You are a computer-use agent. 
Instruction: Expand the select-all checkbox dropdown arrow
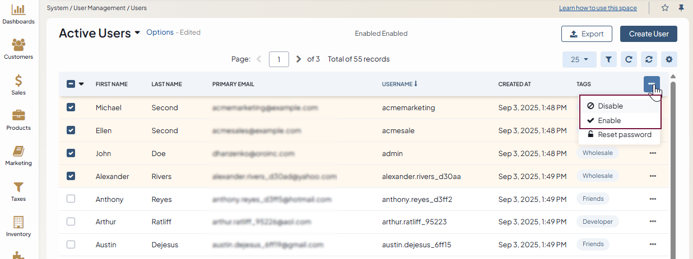pyautogui.click(x=81, y=84)
